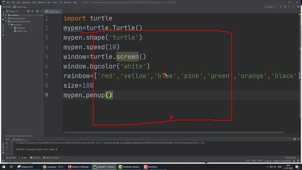Click the yellow warning marker in editor gutter

coord(300,15)
